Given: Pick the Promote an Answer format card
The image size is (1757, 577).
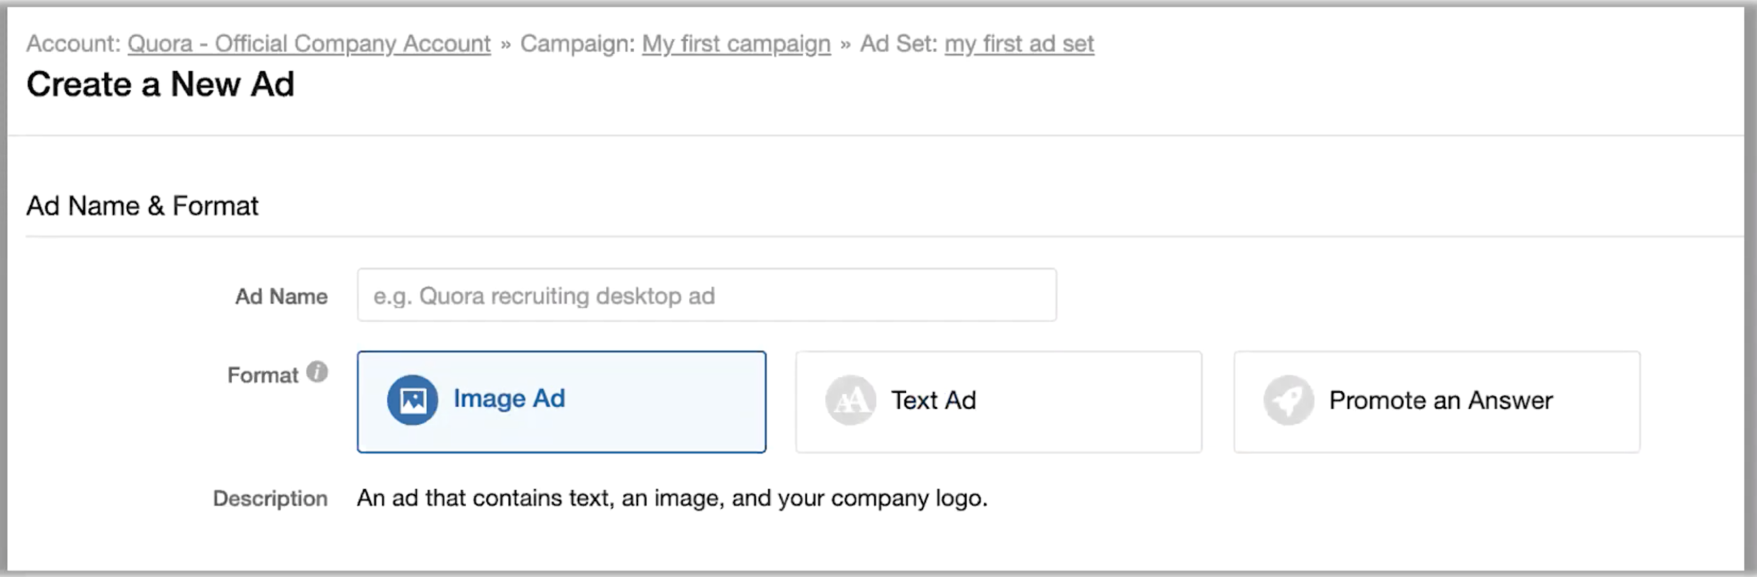Looking at the screenshot, I should click(x=1437, y=401).
